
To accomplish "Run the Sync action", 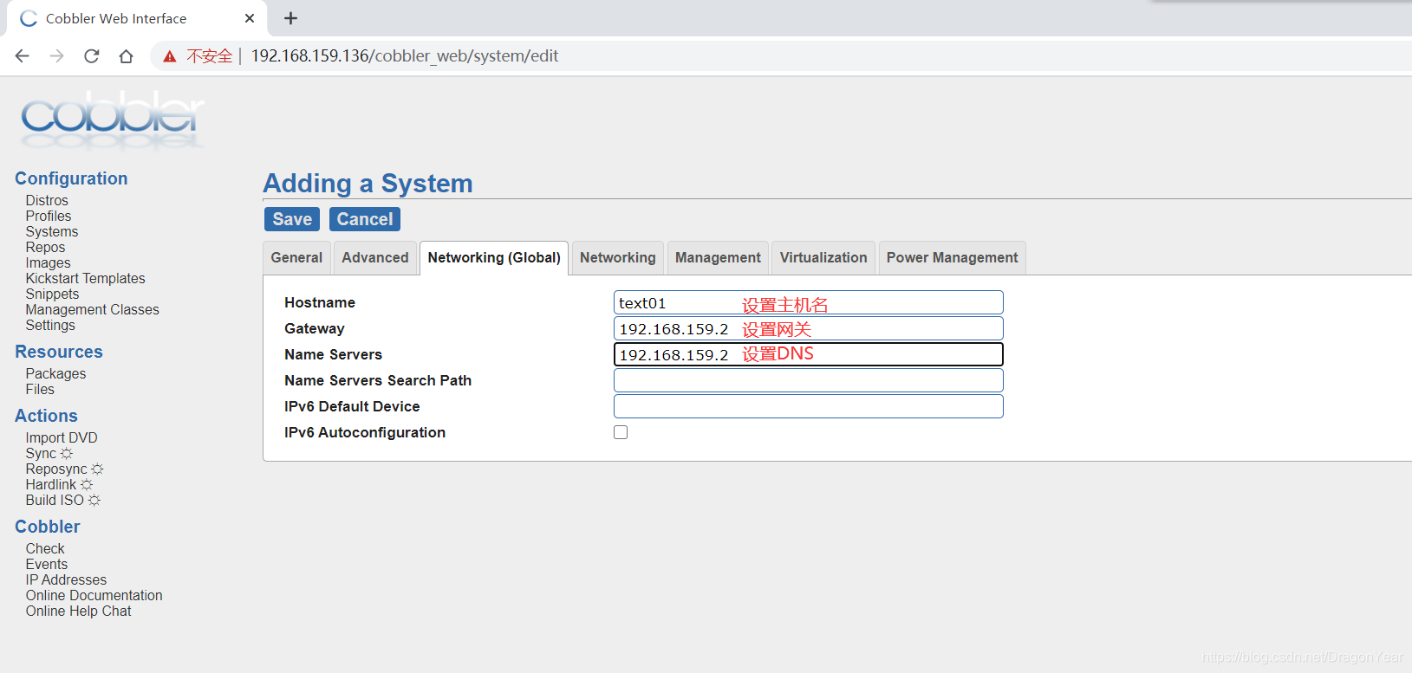I will click(41, 454).
